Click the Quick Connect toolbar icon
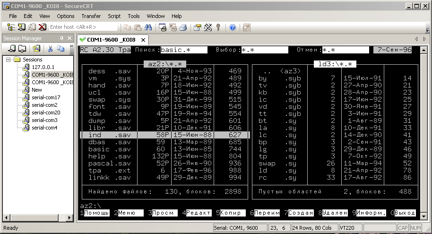The image size is (432, 234). [22, 27]
